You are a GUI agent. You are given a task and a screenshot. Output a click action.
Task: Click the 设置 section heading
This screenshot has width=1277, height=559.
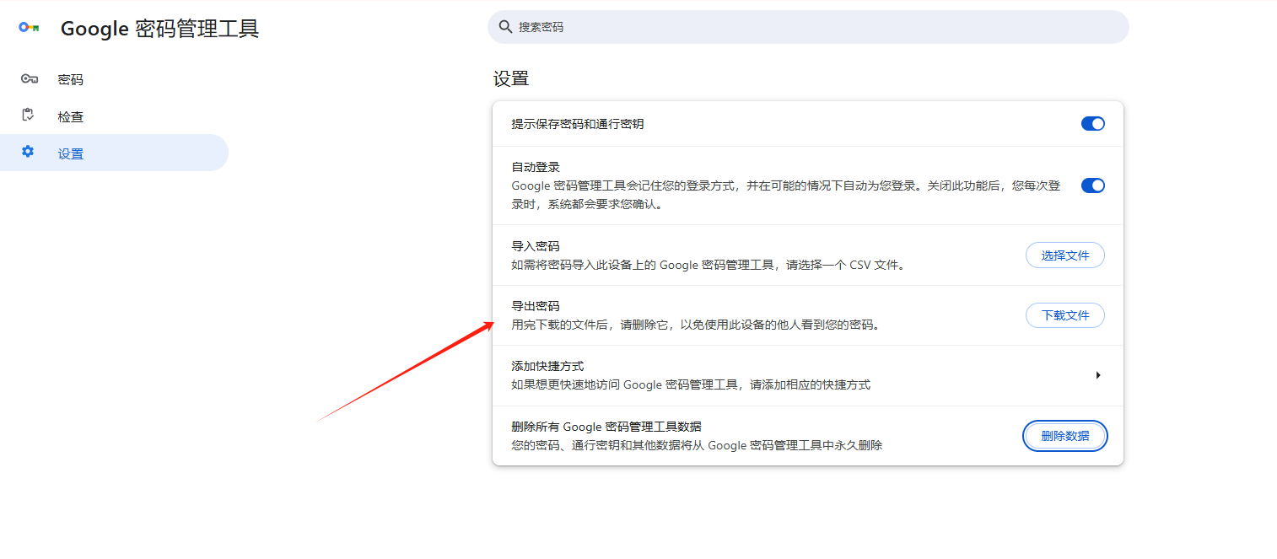click(x=511, y=79)
